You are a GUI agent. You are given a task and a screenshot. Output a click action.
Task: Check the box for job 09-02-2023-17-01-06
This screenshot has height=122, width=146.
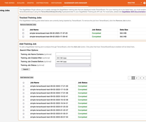tap(24, 93)
